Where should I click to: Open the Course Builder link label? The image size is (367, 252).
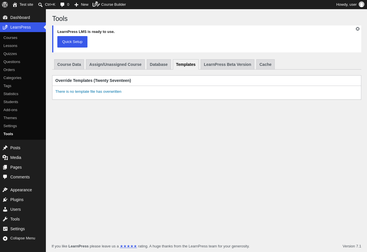coord(114,5)
